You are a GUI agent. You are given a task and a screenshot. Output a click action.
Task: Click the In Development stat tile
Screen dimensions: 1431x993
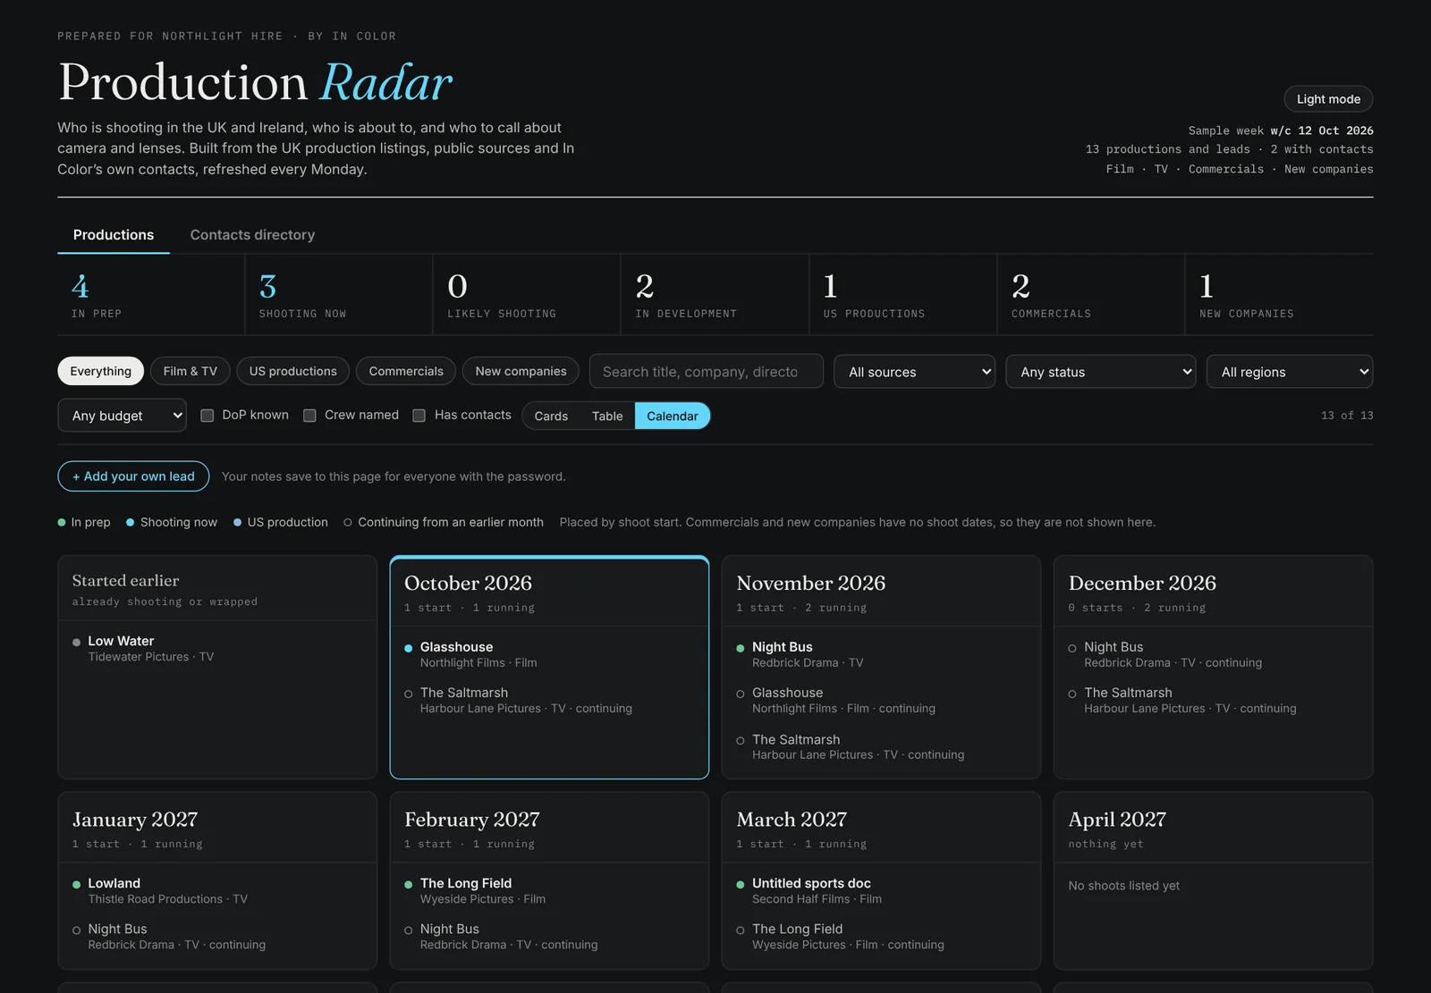[x=715, y=295]
